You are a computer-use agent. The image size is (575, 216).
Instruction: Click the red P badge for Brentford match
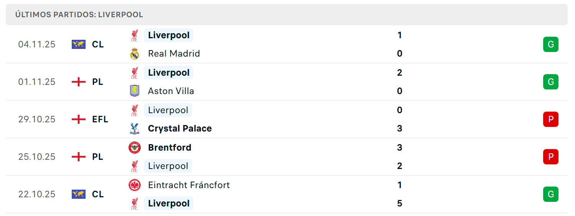point(550,157)
